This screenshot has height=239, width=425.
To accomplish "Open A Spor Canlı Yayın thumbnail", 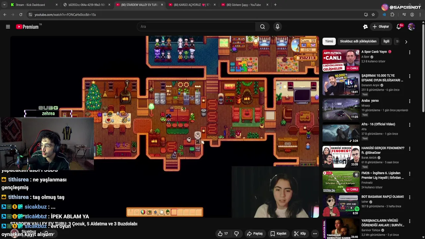I will (341, 60).
